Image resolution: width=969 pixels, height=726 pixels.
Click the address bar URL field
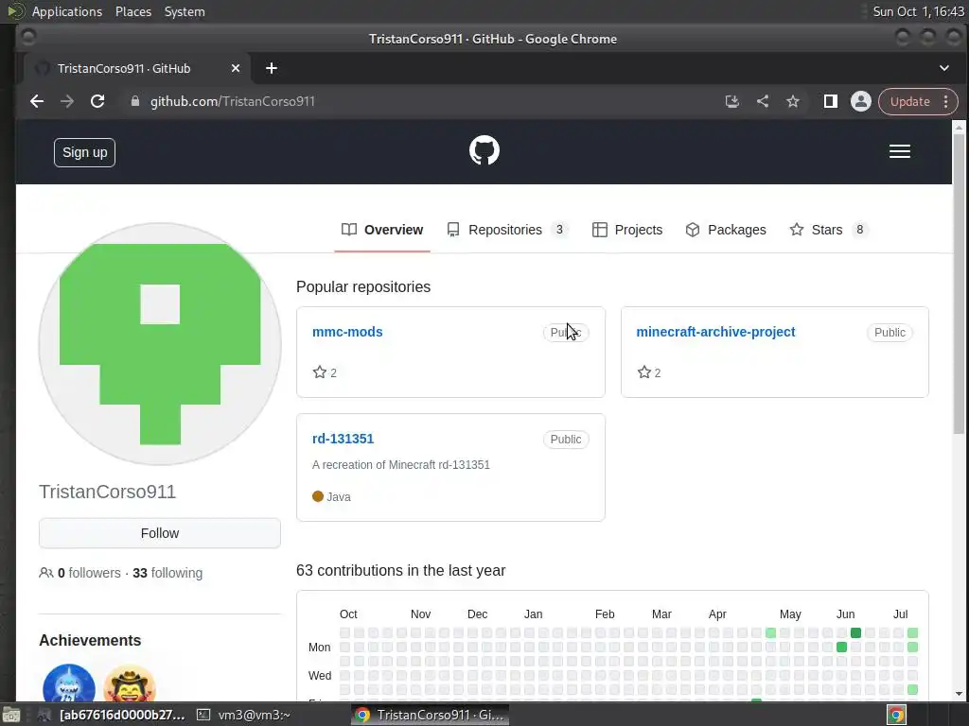point(420,101)
